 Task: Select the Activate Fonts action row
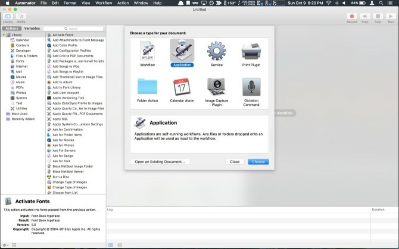pyautogui.click(x=76, y=35)
